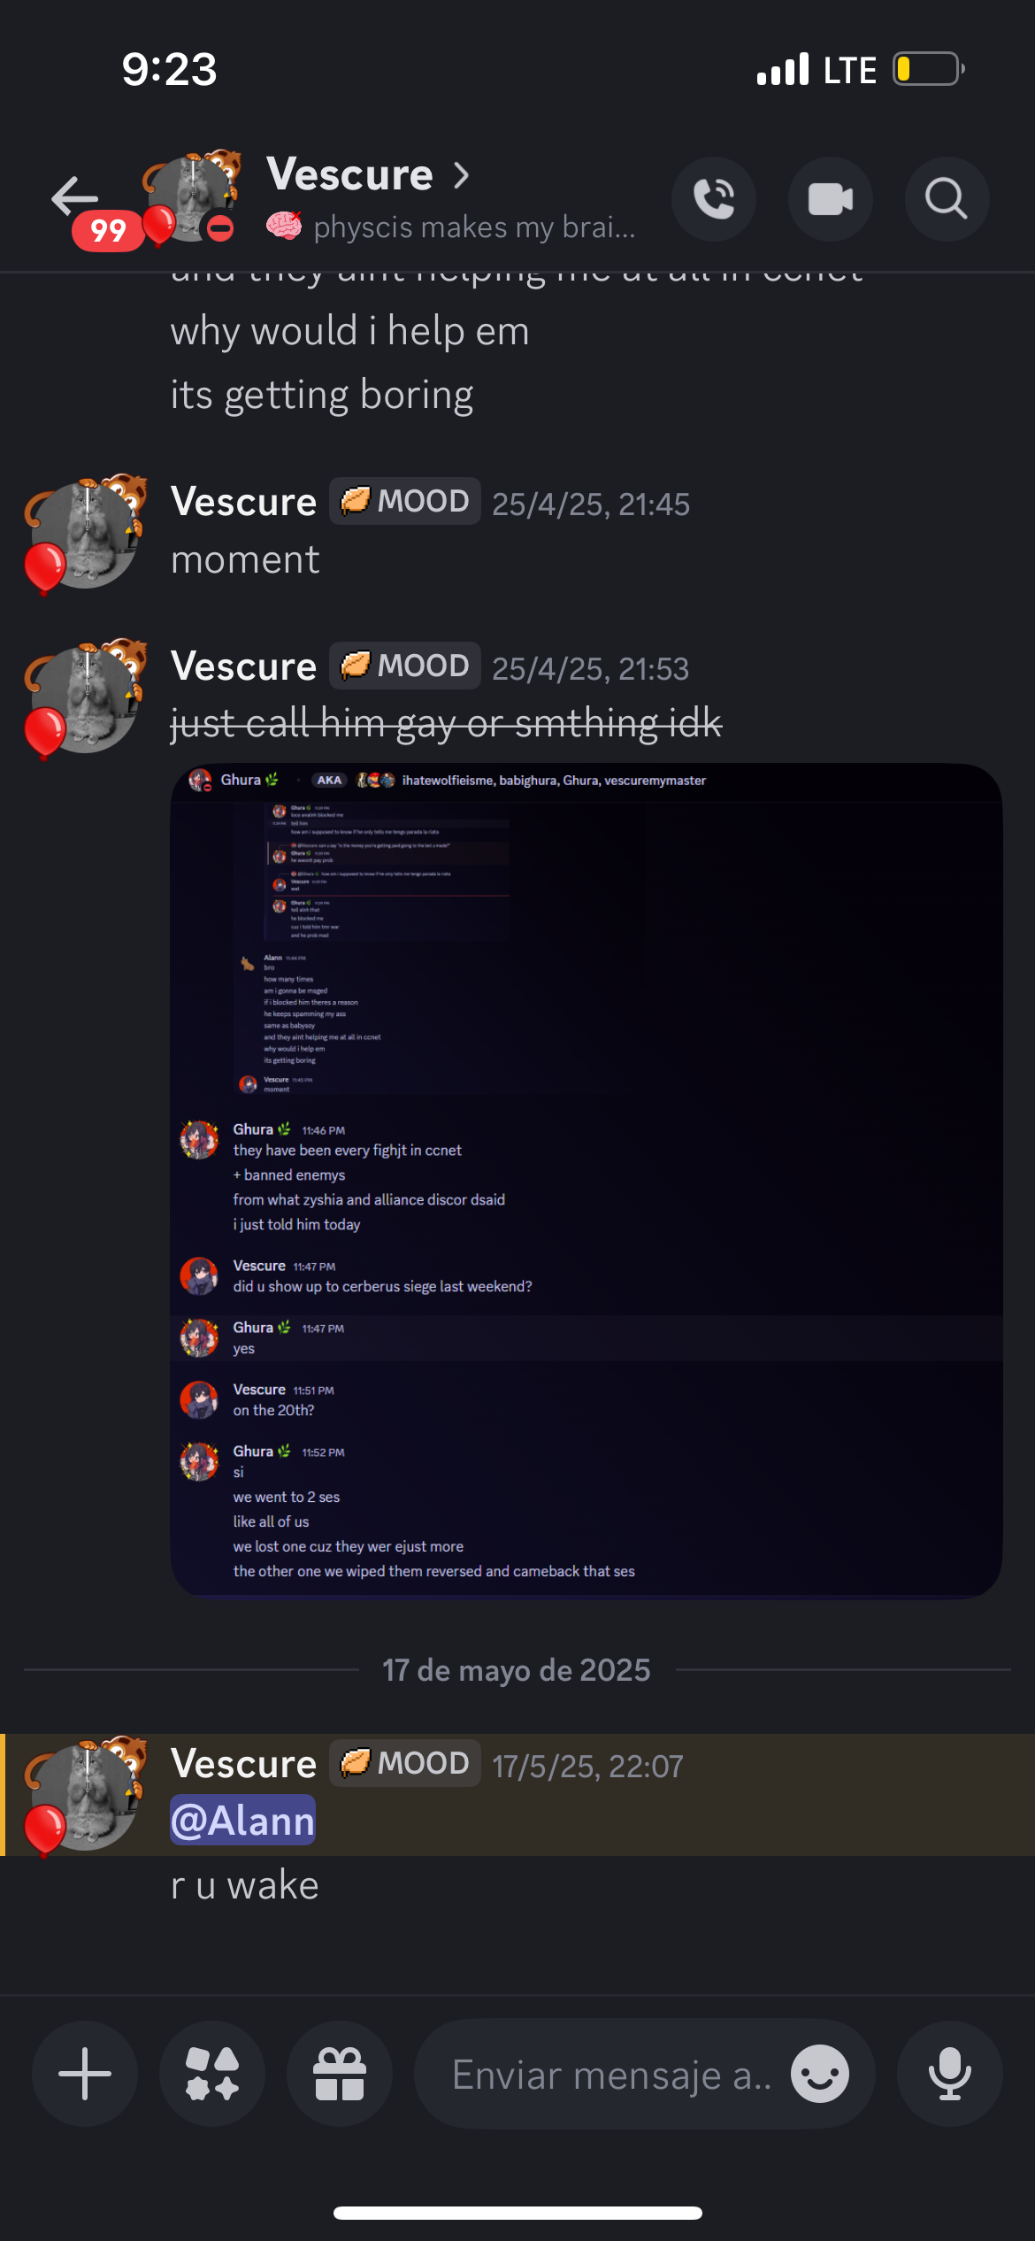The image size is (1035, 2241).
Task: Open the search magnifier icon
Action: [x=947, y=199]
